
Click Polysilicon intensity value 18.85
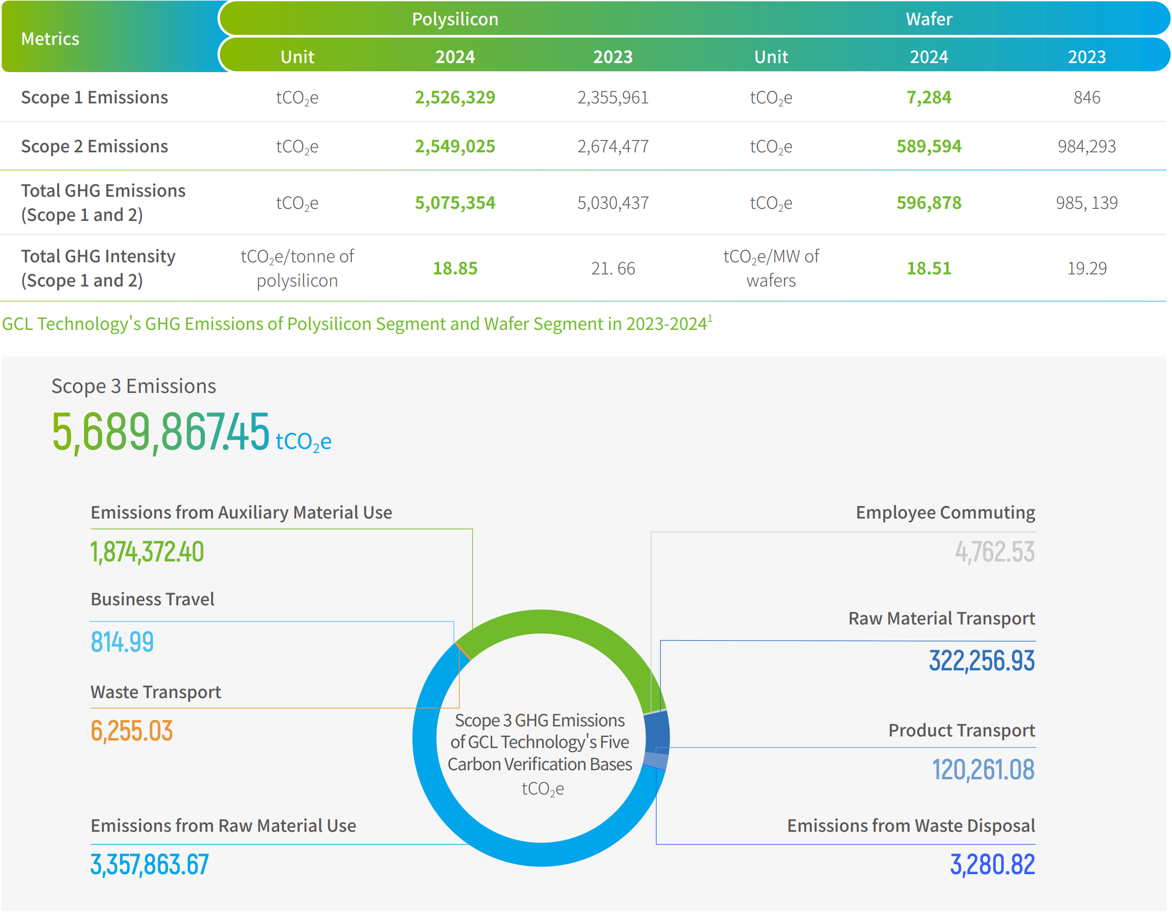click(x=455, y=268)
